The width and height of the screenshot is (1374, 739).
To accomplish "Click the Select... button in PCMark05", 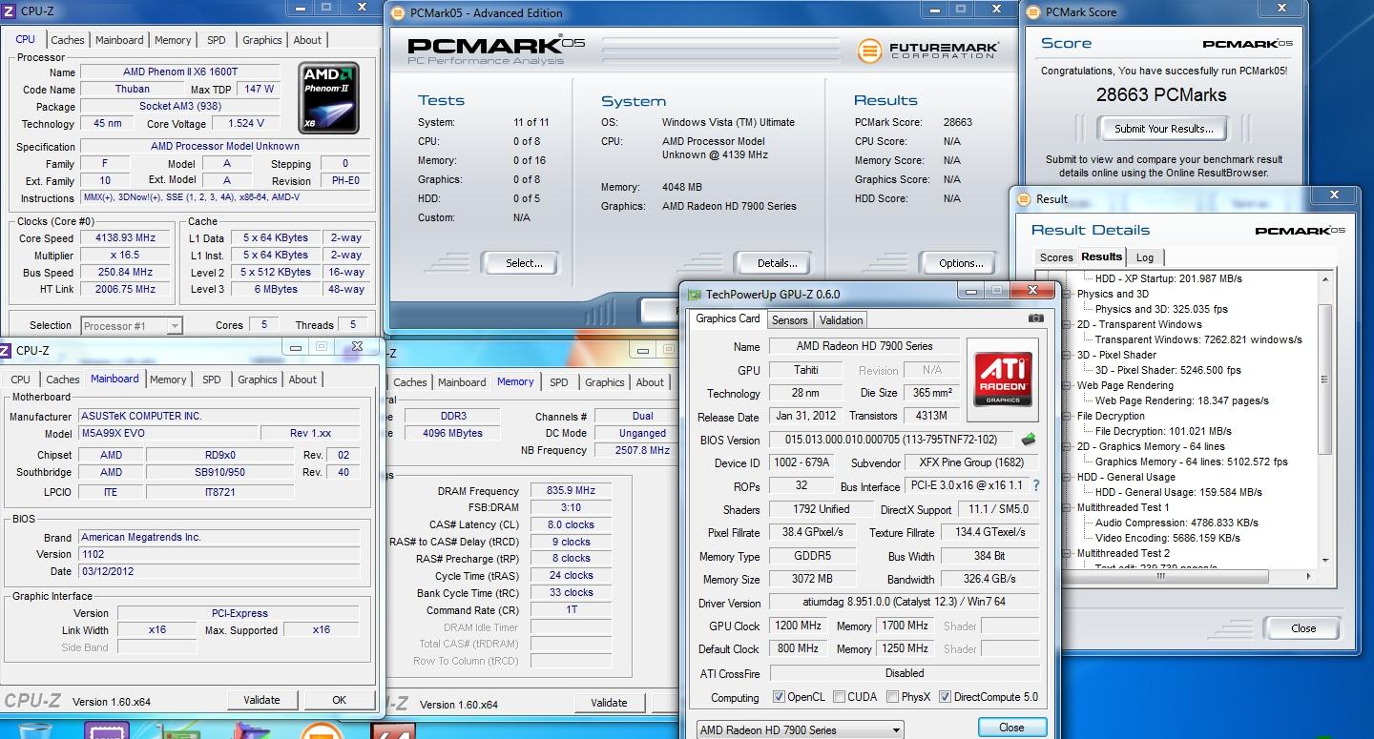I will tap(524, 263).
